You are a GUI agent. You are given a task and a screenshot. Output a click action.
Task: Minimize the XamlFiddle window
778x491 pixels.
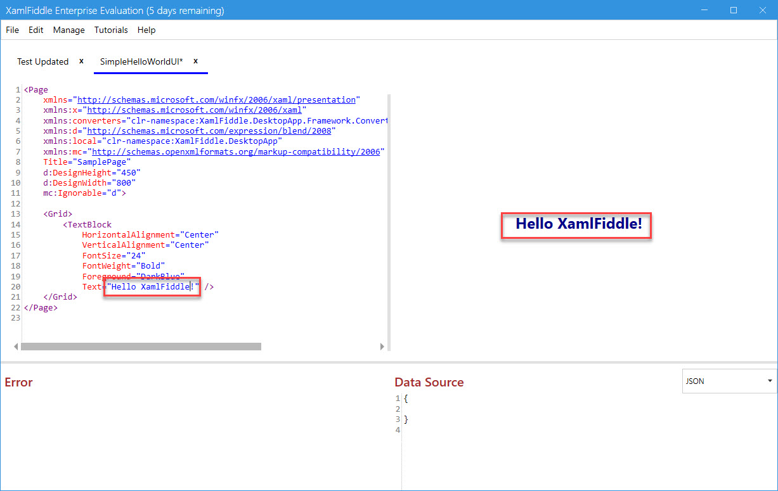704,10
